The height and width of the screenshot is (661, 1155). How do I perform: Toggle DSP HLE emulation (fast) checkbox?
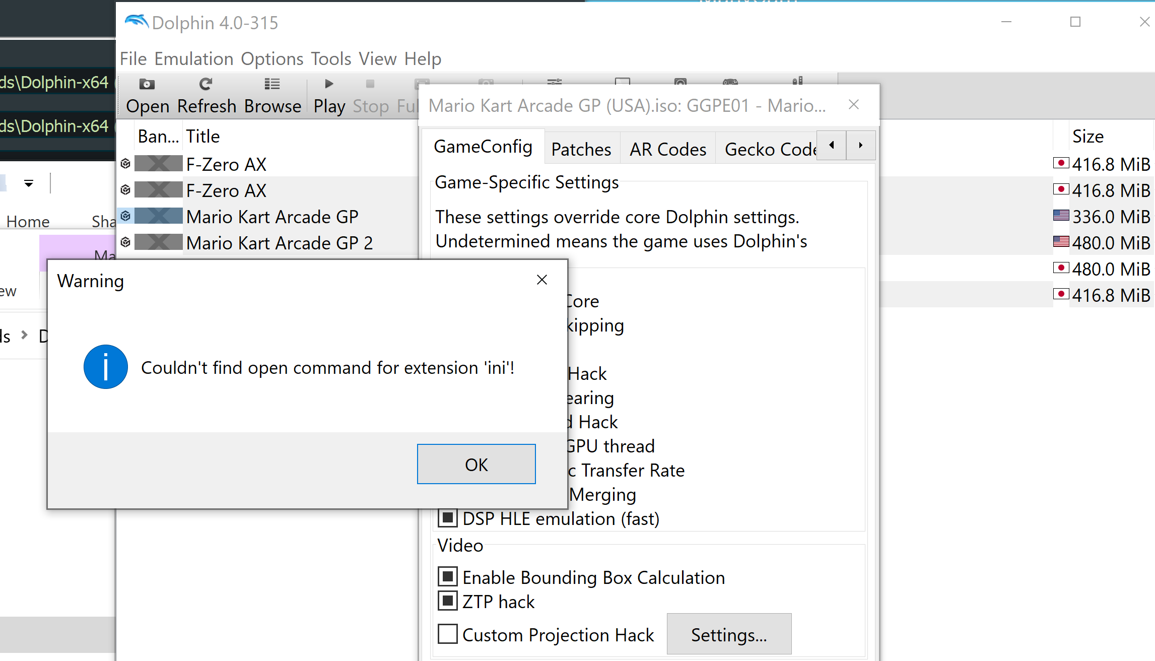[x=448, y=518]
